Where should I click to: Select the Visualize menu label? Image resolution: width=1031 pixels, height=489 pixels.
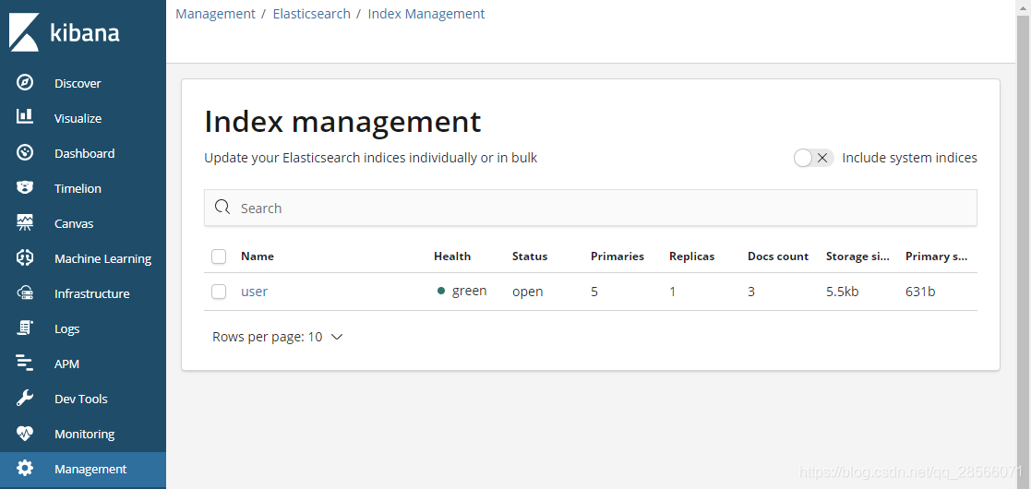pos(78,118)
